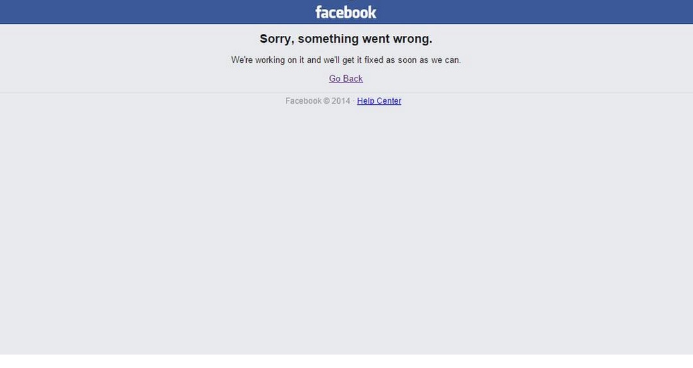Viewport: 693px width, 368px height.
Task: Click the 'book' part of facebook wordmark
Action: [361, 12]
